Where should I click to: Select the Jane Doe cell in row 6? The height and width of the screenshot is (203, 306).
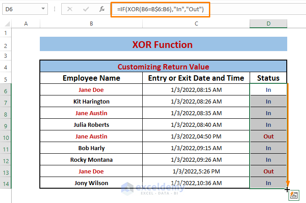coord(91,90)
